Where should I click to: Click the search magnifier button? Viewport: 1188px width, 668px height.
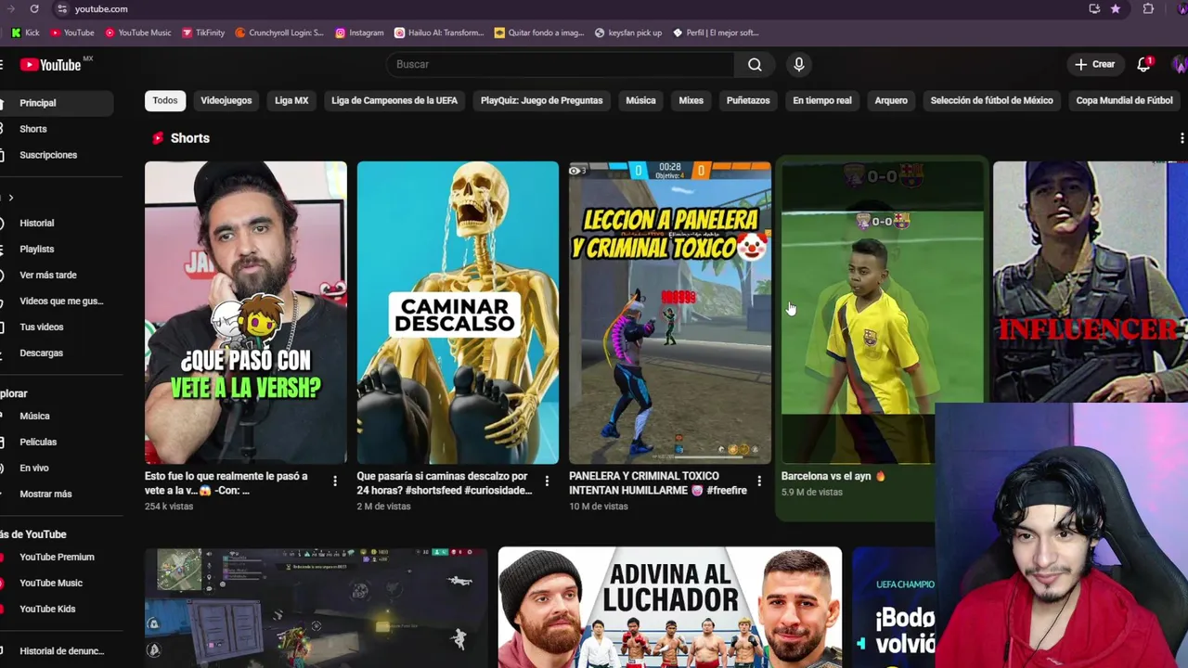(x=755, y=64)
